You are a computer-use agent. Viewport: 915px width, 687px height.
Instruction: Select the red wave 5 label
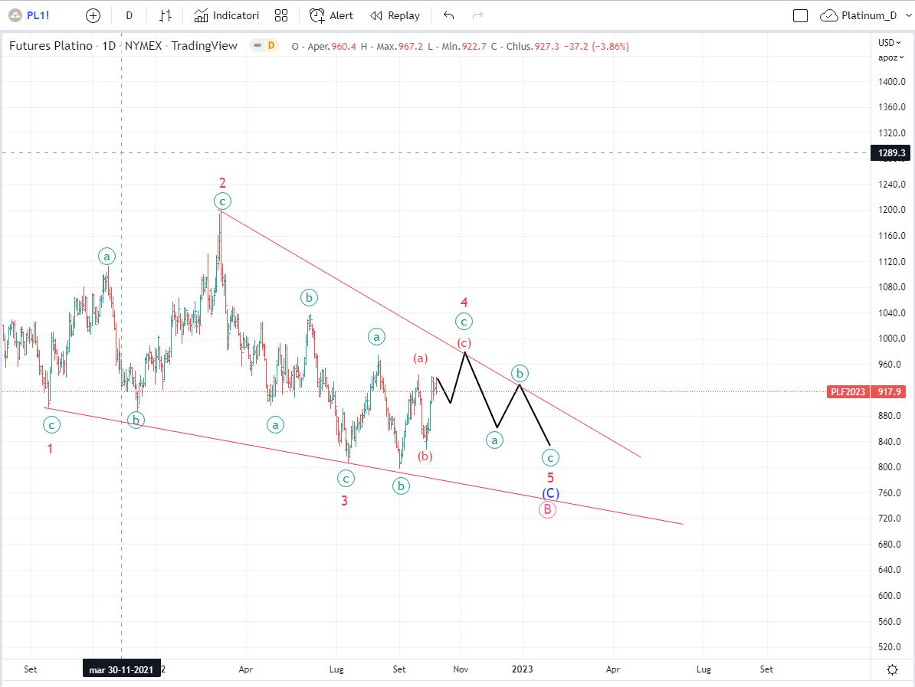pos(550,478)
